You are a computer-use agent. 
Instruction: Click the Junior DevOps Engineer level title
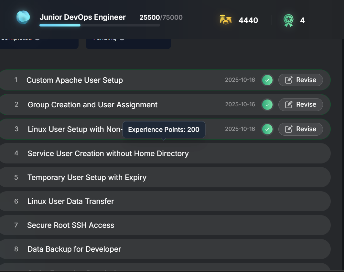[x=82, y=17]
